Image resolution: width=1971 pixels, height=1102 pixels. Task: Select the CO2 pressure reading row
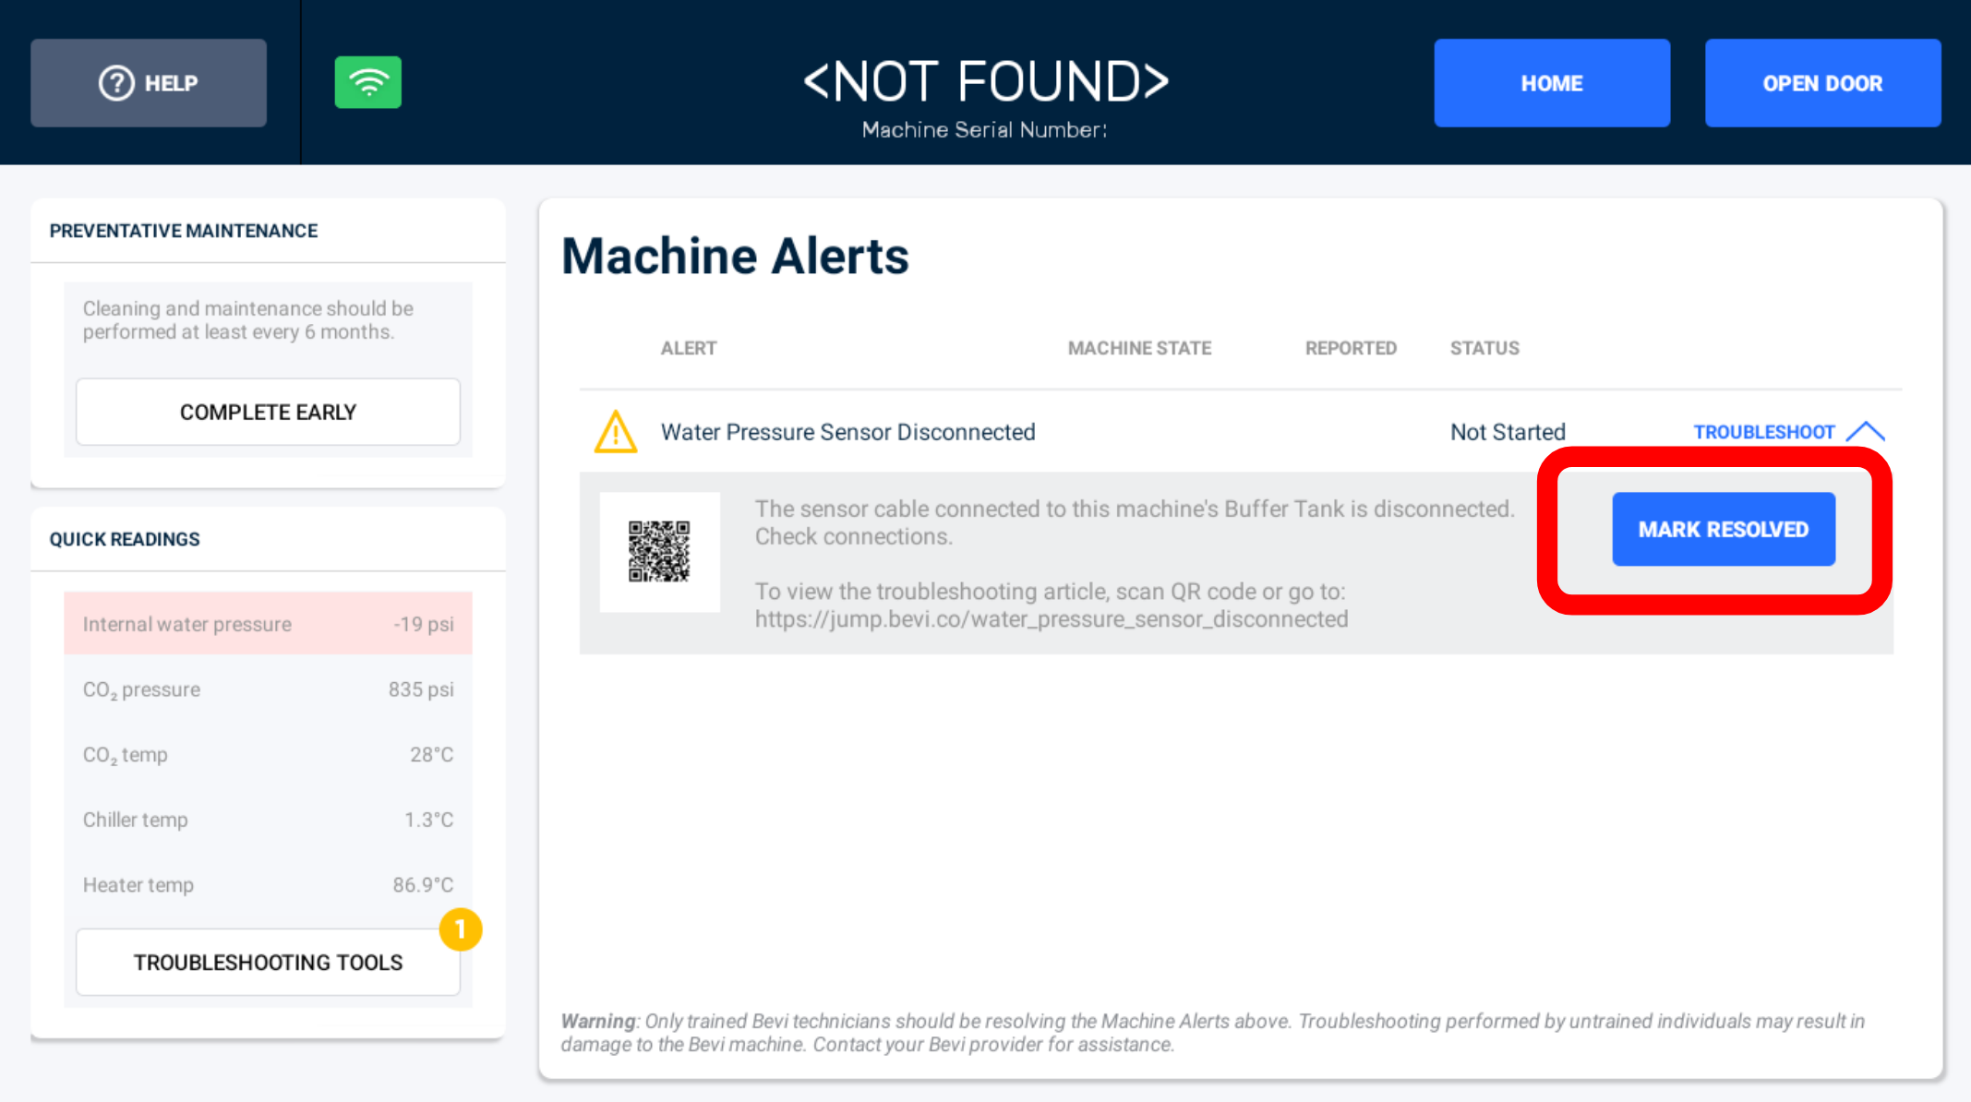point(268,689)
